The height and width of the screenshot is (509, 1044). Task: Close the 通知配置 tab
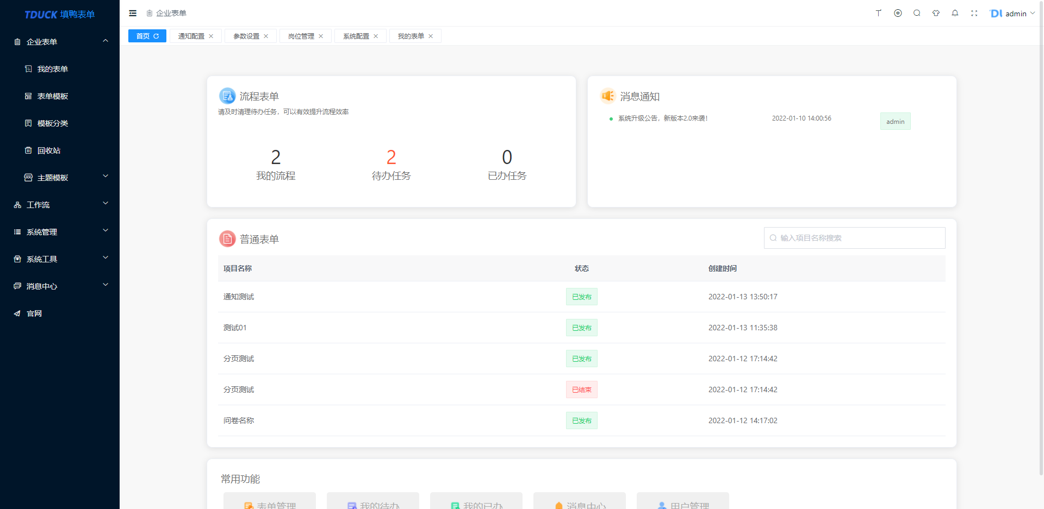pyautogui.click(x=211, y=36)
